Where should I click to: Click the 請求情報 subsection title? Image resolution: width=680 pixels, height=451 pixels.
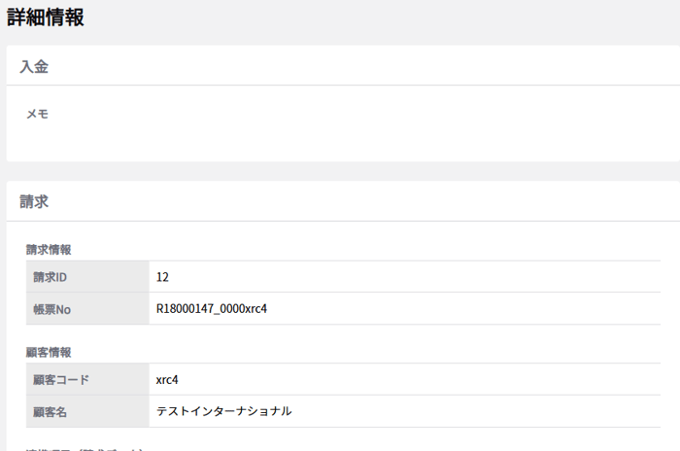point(49,249)
